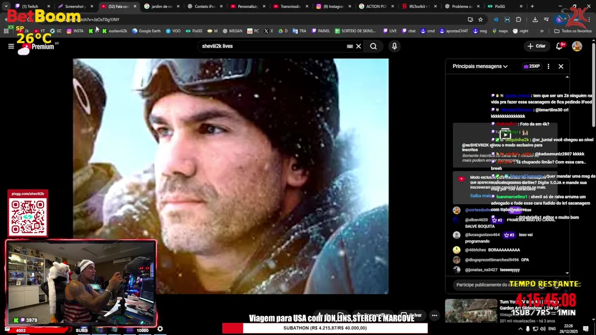
Task: Click the @46triches chat username
Action: point(475,250)
